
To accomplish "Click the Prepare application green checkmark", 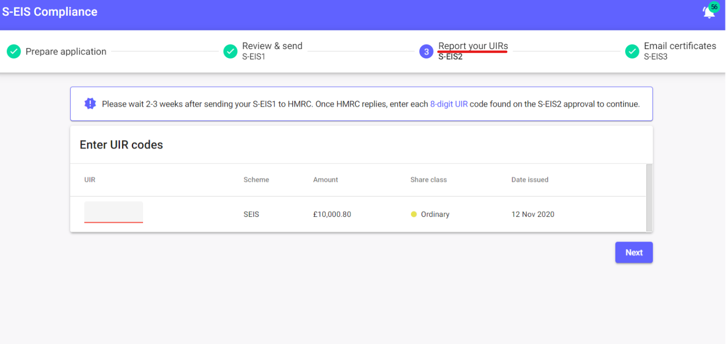I will point(14,51).
